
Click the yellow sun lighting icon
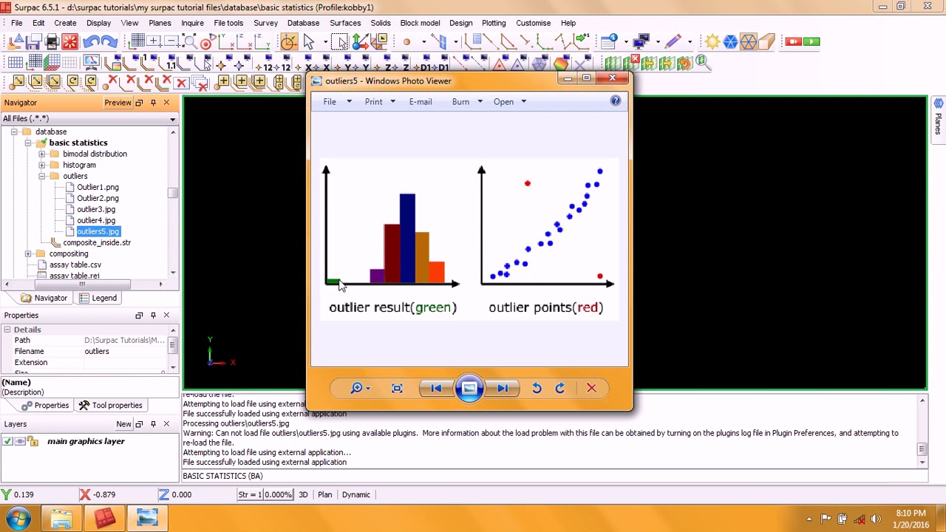(x=712, y=42)
